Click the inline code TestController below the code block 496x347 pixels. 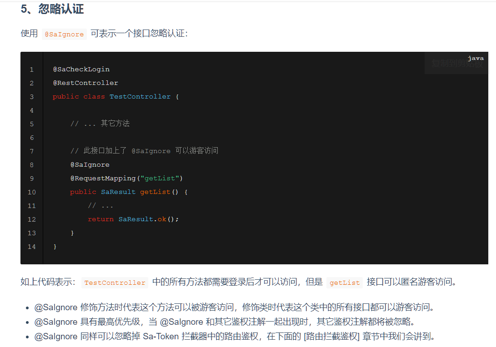[115, 283]
